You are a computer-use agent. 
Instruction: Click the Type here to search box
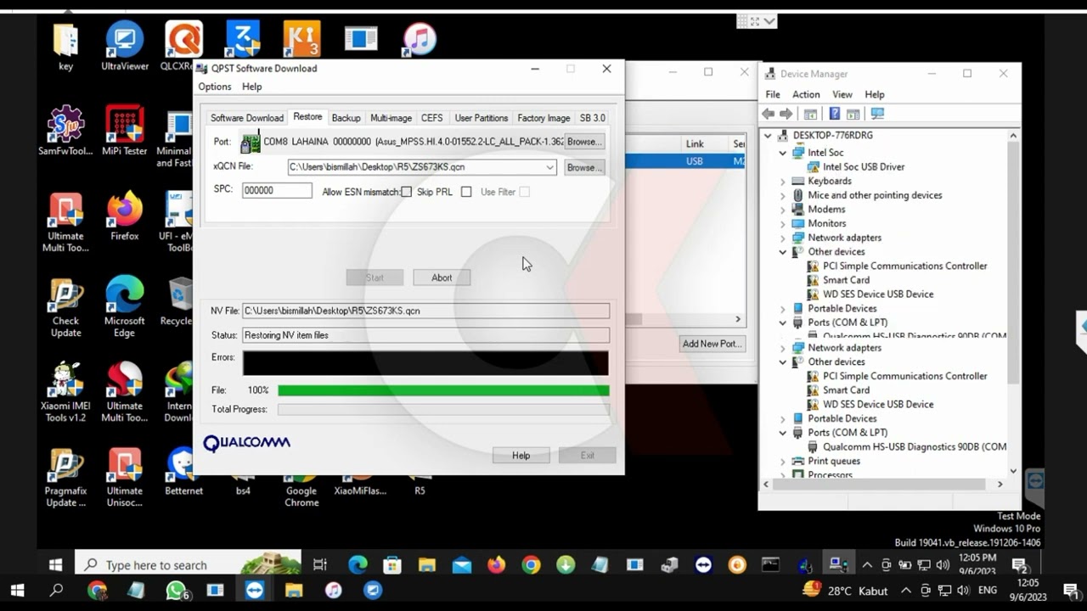(x=187, y=565)
